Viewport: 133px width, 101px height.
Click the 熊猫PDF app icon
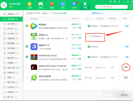click(x=34, y=47)
